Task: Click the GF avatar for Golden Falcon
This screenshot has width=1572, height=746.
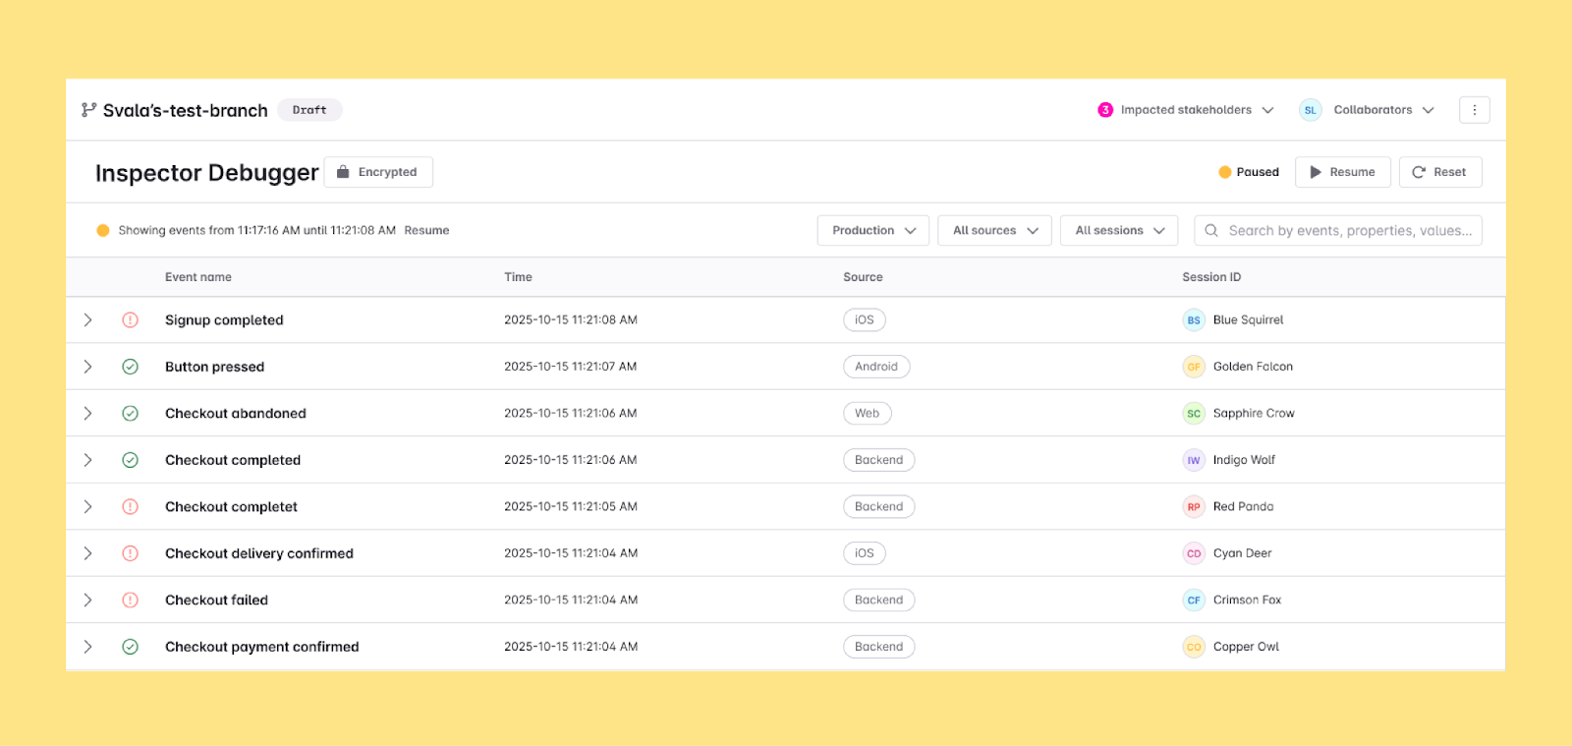Action: click(1194, 367)
